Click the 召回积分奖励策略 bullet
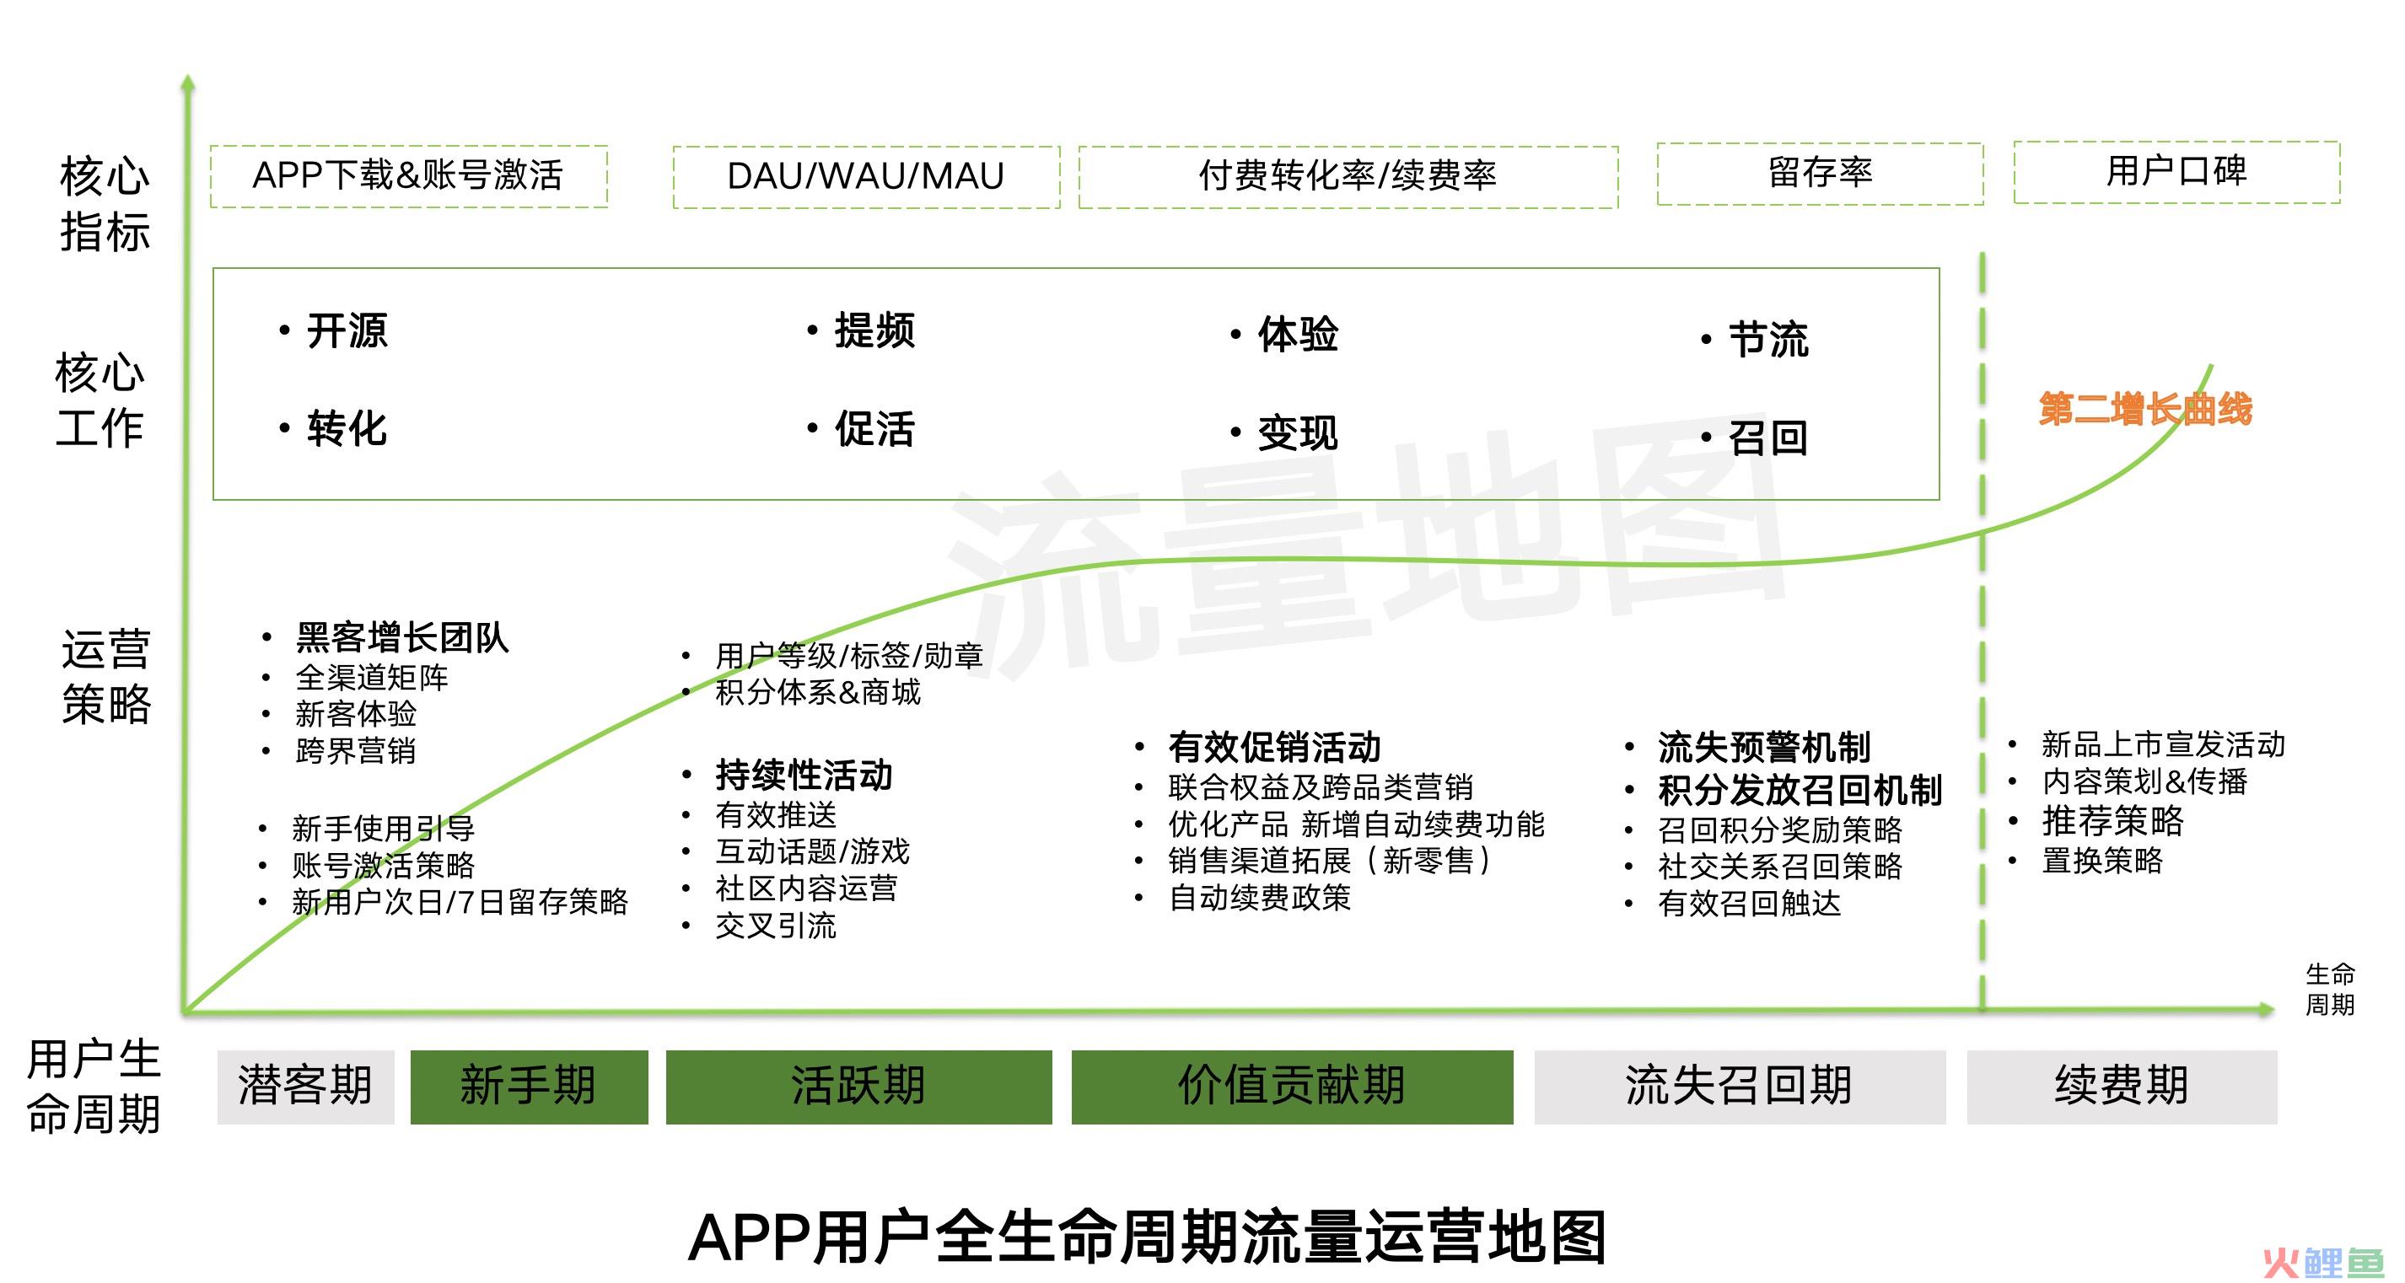This screenshot has height=1283, width=2405. tap(1780, 829)
